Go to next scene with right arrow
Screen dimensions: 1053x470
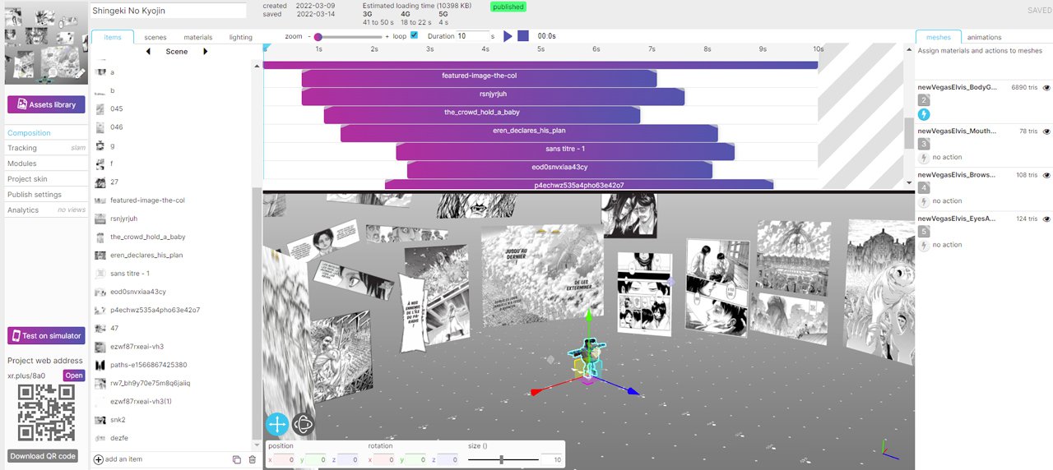205,52
